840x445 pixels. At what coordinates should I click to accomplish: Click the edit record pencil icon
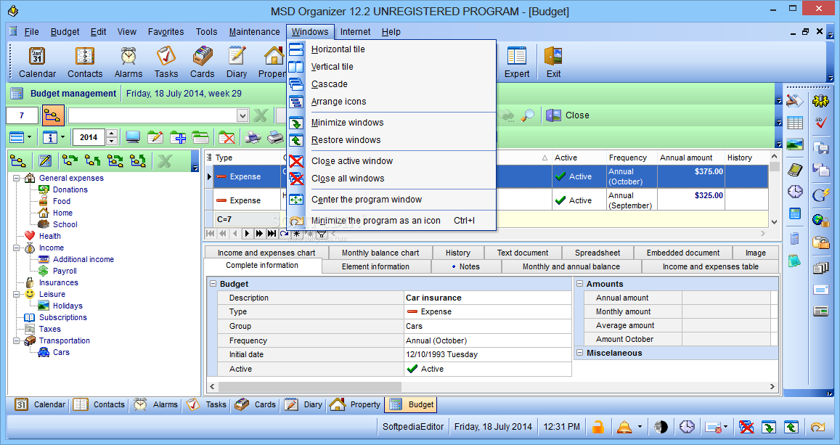pos(155,137)
